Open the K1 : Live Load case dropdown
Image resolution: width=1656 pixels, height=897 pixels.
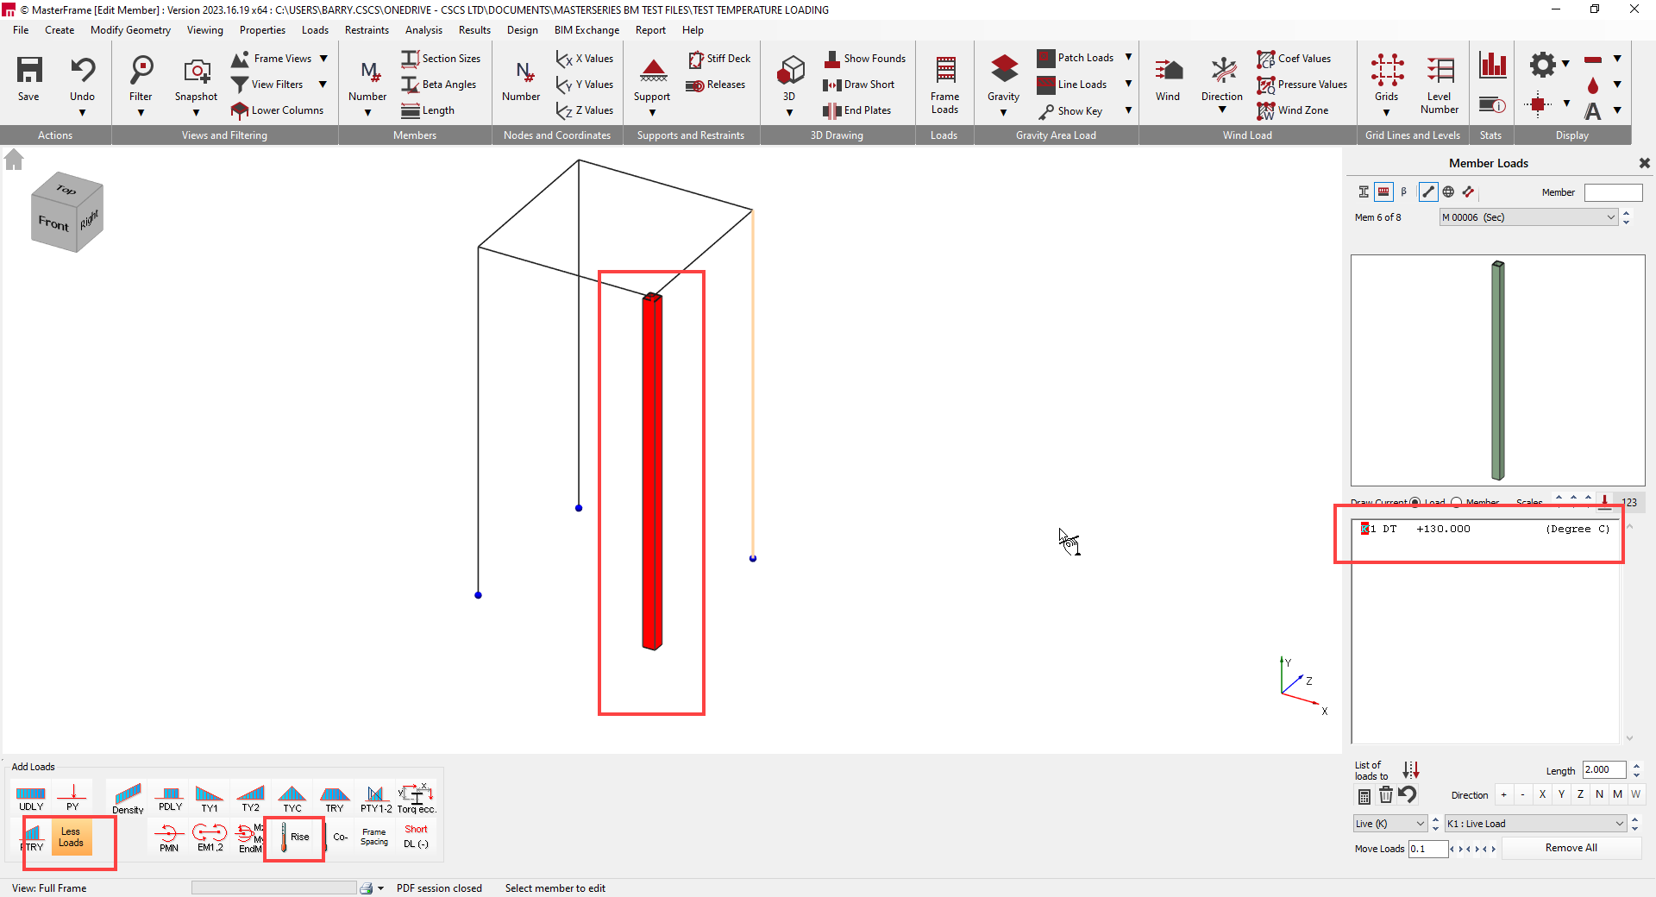[x=1535, y=824]
